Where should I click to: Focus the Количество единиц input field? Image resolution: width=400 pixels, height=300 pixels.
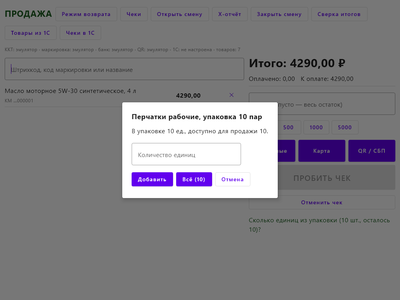coord(186,154)
